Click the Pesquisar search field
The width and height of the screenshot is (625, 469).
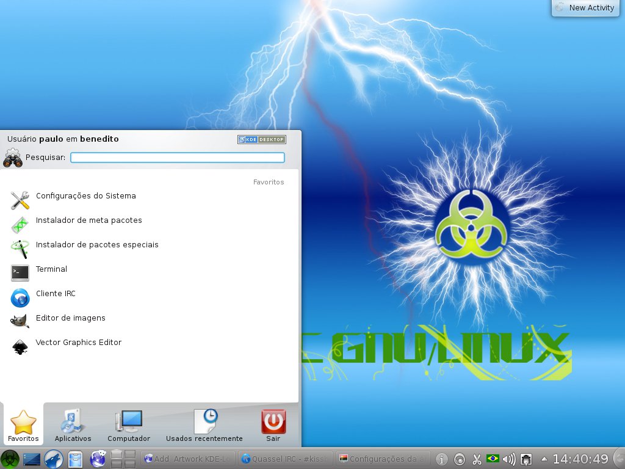(178, 158)
